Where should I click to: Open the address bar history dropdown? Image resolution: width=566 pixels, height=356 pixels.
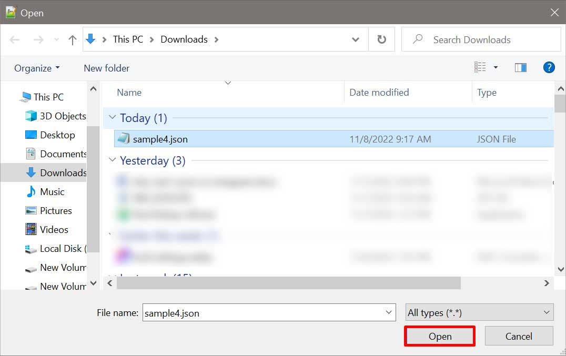tap(356, 39)
